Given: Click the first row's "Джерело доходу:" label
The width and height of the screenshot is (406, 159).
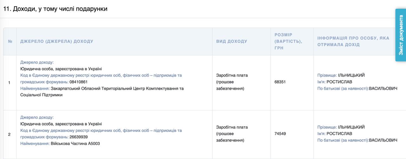Looking at the screenshot, I should pos(37,63).
